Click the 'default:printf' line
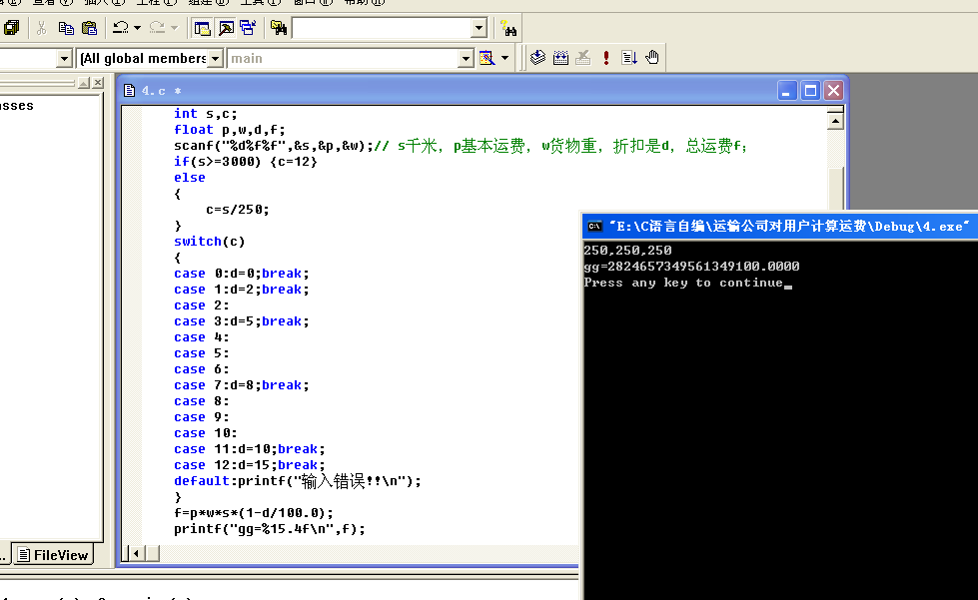 coord(298,481)
